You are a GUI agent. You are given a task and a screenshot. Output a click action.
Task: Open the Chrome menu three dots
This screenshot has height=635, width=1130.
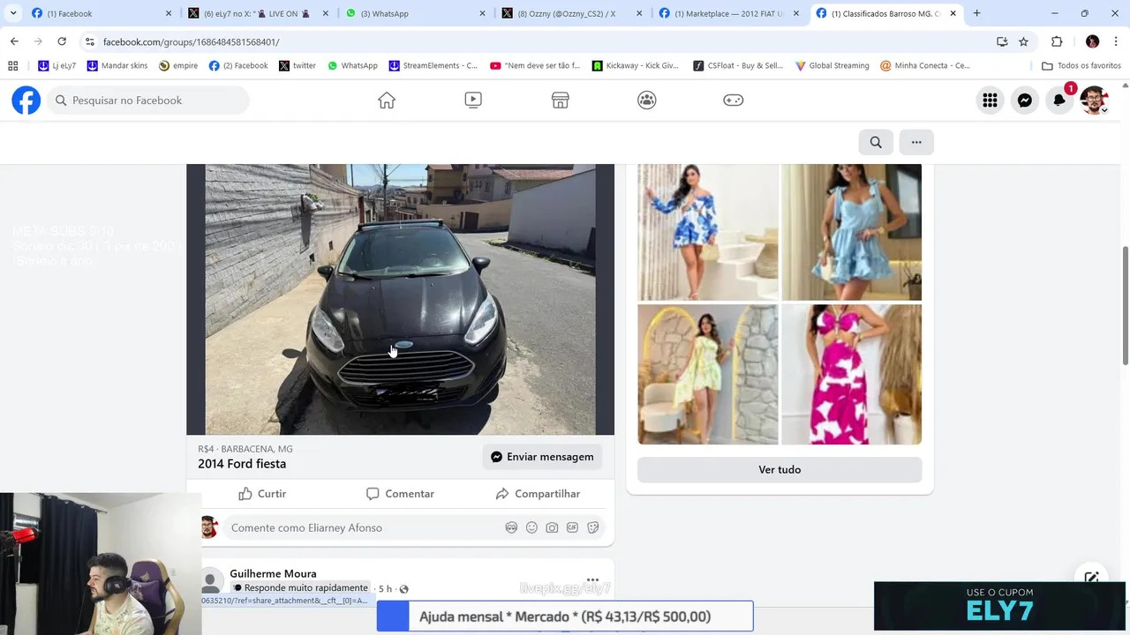[x=1117, y=41]
